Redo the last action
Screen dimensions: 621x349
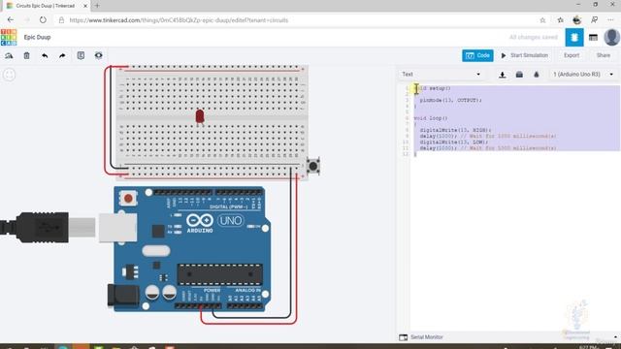[x=62, y=56]
